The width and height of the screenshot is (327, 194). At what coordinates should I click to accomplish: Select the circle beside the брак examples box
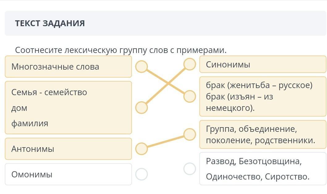[190, 96]
